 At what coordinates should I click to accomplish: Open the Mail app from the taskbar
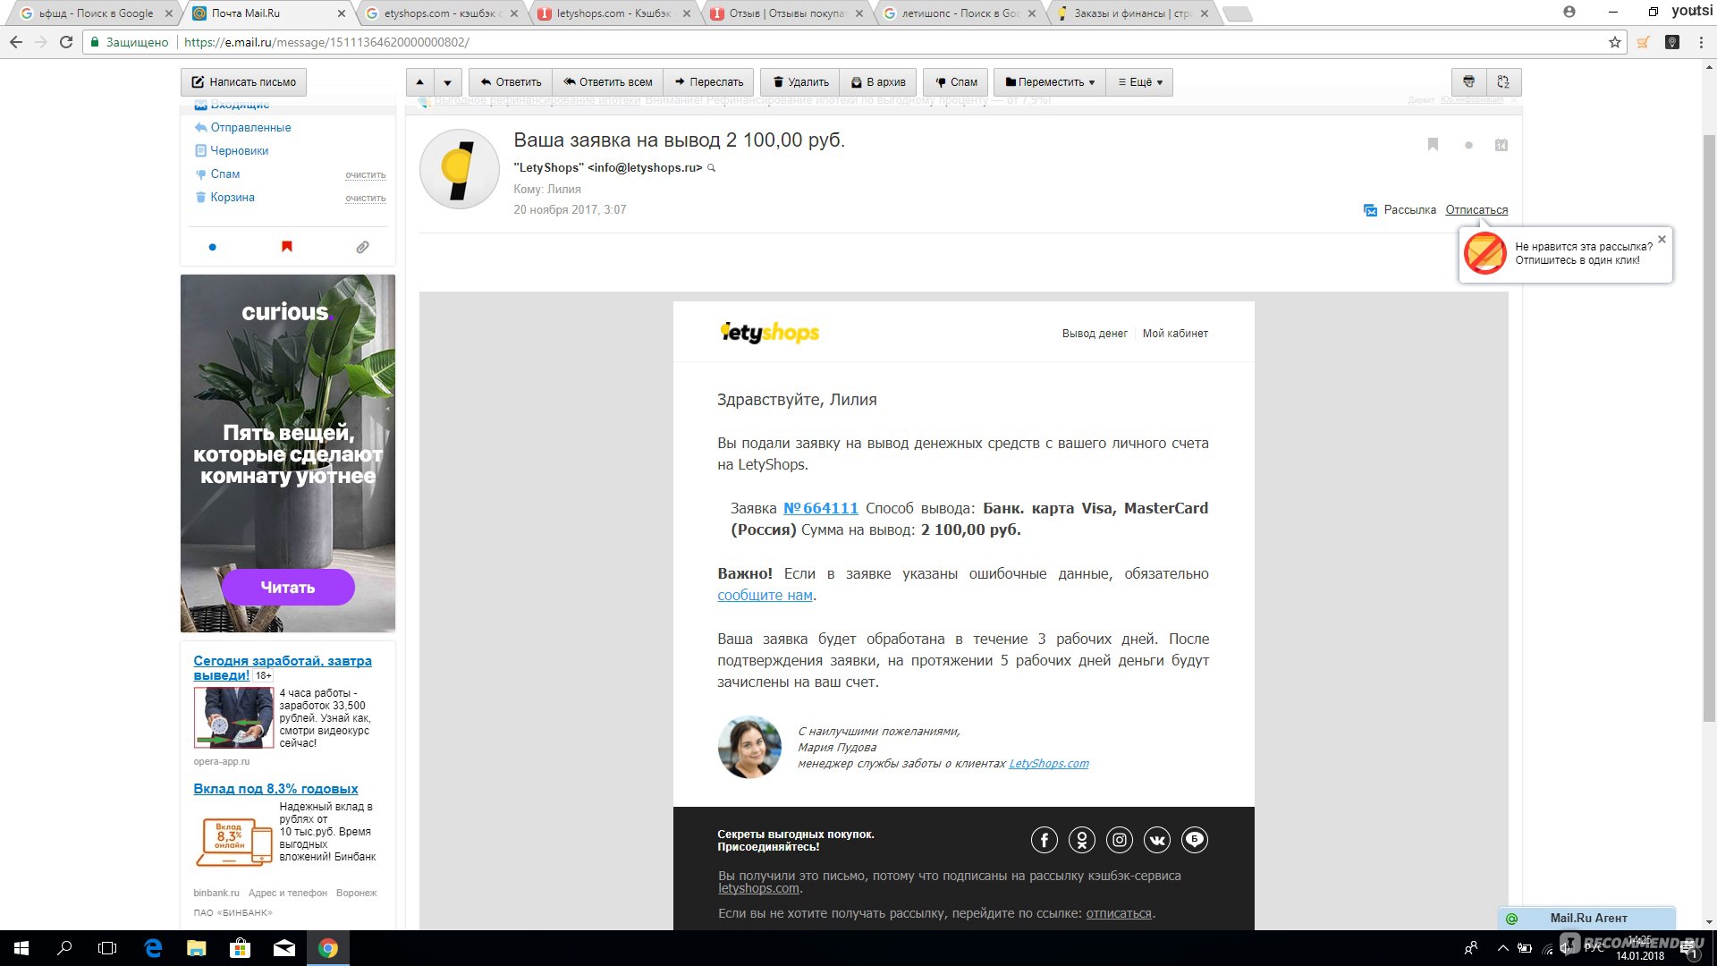click(x=284, y=948)
